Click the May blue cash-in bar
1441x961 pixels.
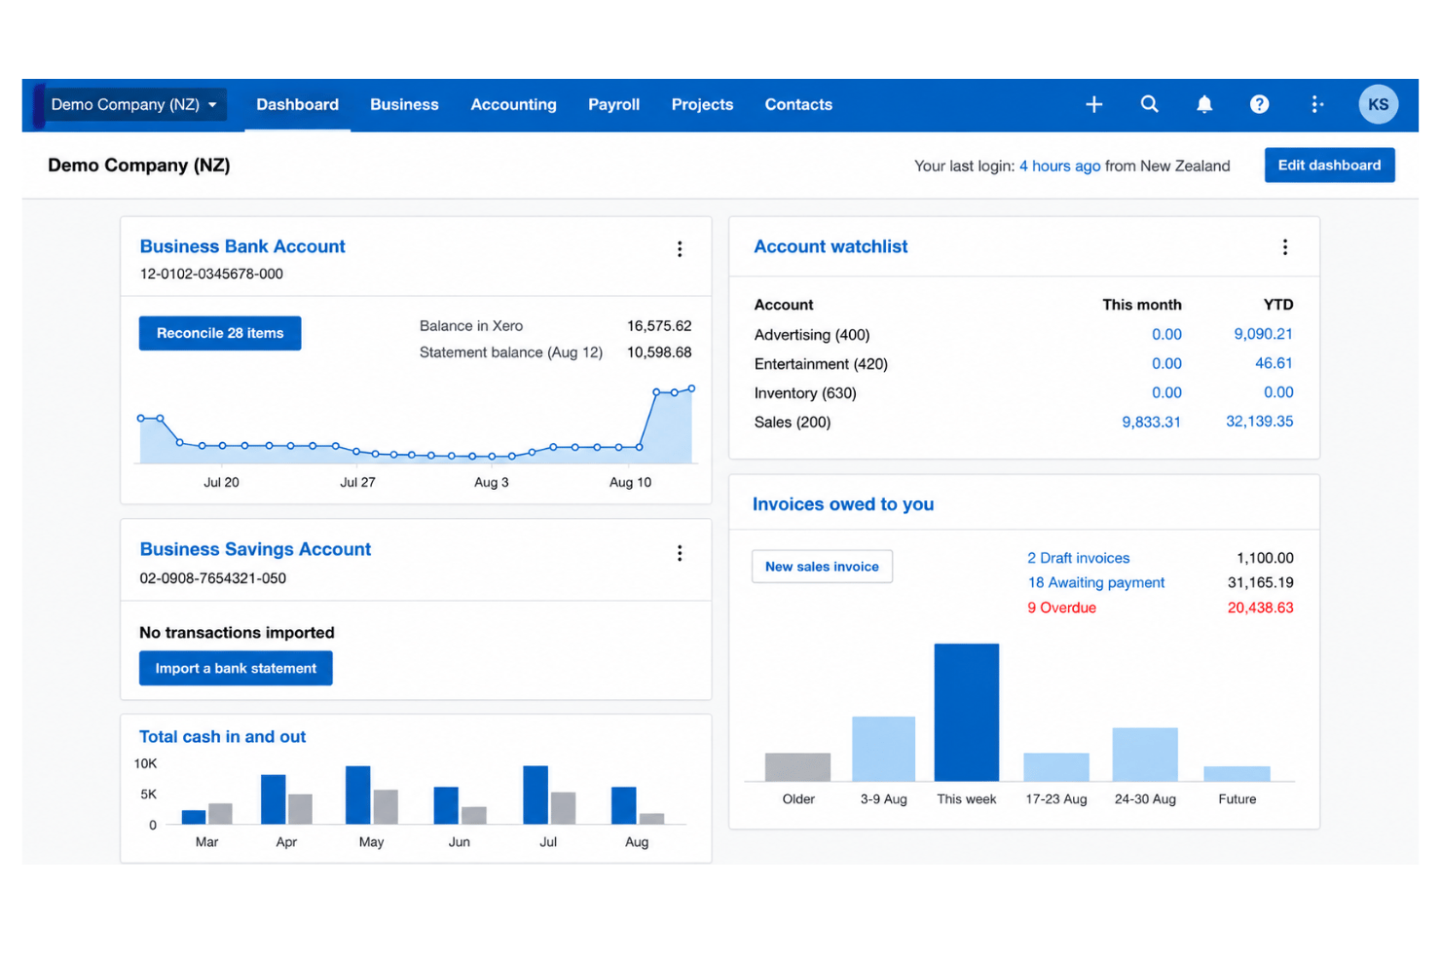(x=358, y=795)
